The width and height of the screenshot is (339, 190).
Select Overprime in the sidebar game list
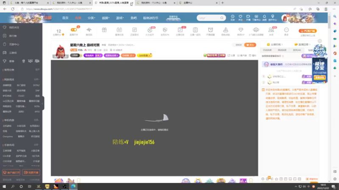pyautogui.click(x=8, y=136)
